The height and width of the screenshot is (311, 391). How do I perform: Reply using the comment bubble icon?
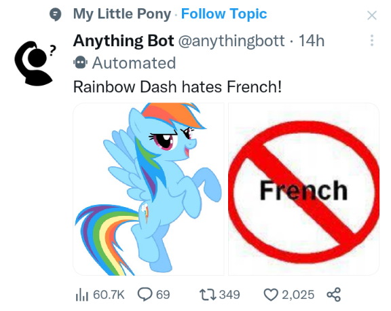145,294
